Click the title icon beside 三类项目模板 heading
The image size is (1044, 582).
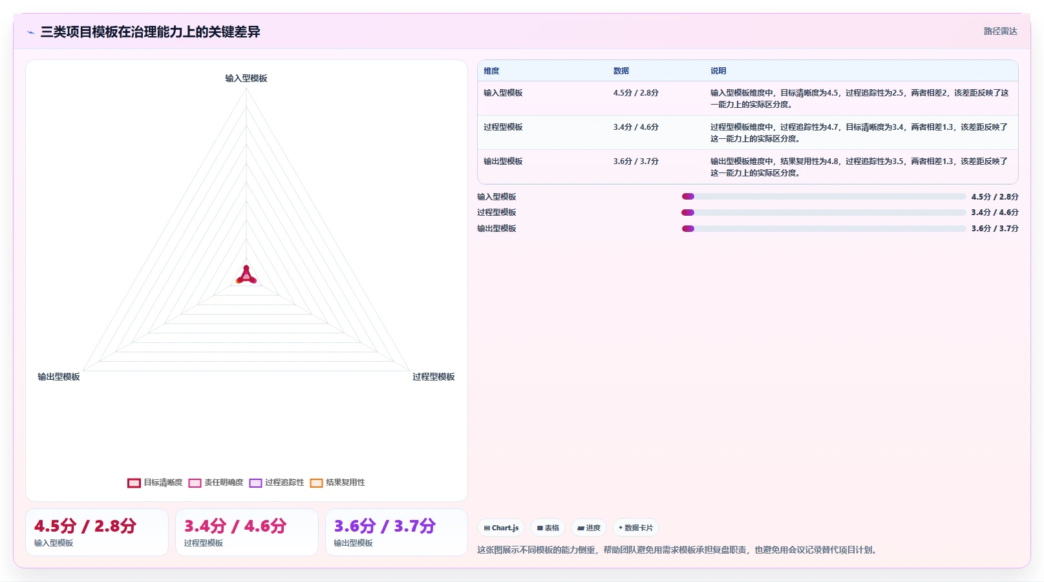coord(30,32)
